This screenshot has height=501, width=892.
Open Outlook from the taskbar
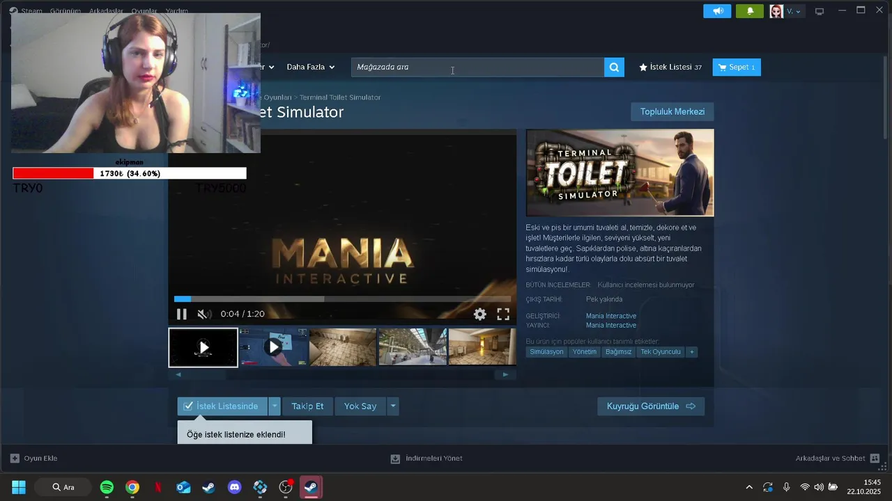(x=183, y=487)
